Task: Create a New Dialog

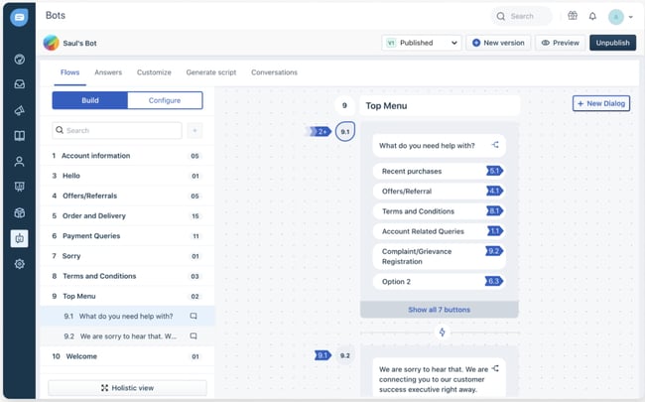Action: (601, 104)
